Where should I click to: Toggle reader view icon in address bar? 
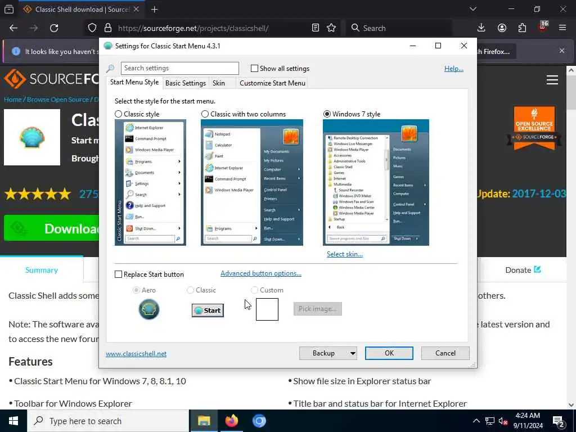pyautogui.click(x=315, y=28)
